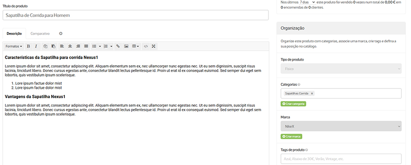Change the 7 dias period selector
Image resolution: width=411 pixels, height=165 pixels.
307,2
